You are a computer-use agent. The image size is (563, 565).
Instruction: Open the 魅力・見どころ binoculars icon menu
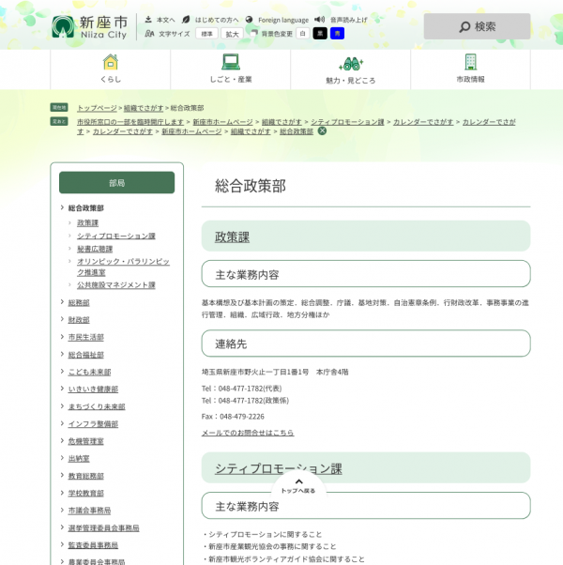click(351, 69)
